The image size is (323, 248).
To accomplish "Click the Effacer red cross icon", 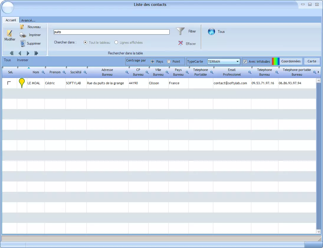I will [181, 43].
